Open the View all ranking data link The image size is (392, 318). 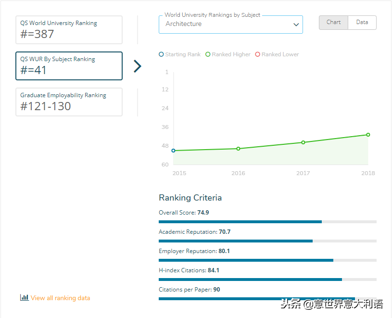coord(60,298)
